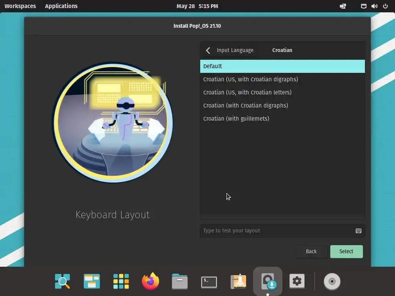Open the power menu icon

point(385,6)
